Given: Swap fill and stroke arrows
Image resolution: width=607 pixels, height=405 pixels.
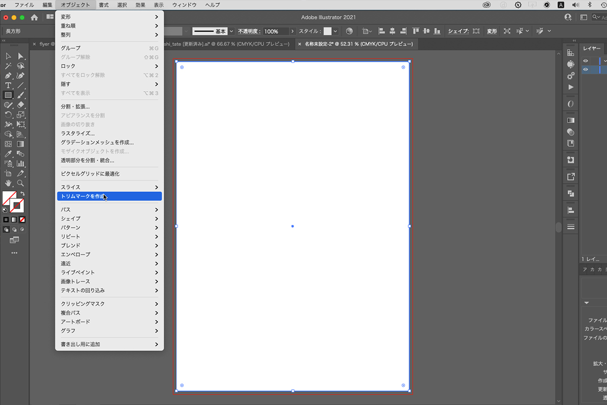Looking at the screenshot, I should point(22,194).
